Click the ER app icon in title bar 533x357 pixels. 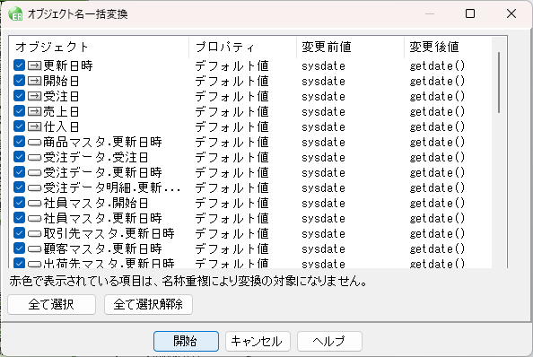click(x=15, y=14)
